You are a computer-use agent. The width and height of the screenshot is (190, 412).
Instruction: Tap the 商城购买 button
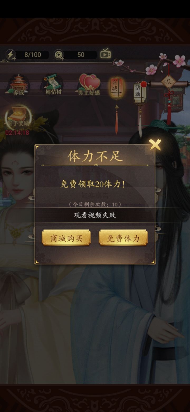[x=66, y=238]
